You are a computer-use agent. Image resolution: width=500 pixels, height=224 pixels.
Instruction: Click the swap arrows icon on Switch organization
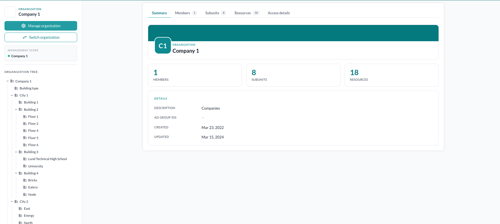coord(25,37)
